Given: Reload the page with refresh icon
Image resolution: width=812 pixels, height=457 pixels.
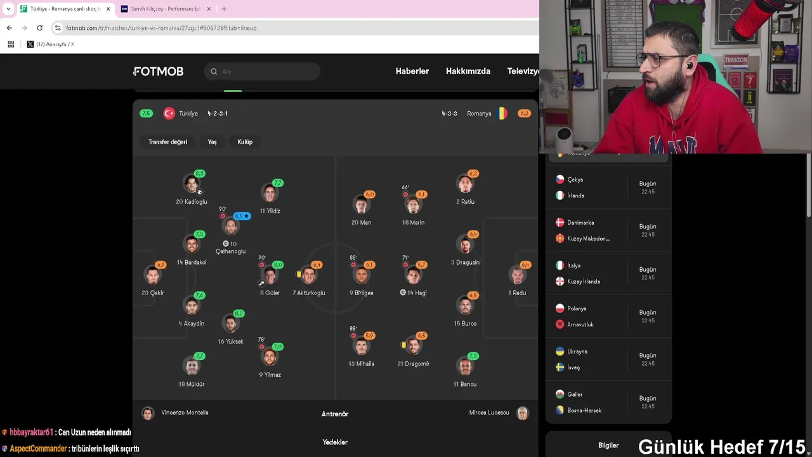Looking at the screenshot, I should click(39, 28).
